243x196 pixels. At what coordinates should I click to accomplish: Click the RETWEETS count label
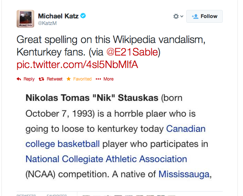26,195
